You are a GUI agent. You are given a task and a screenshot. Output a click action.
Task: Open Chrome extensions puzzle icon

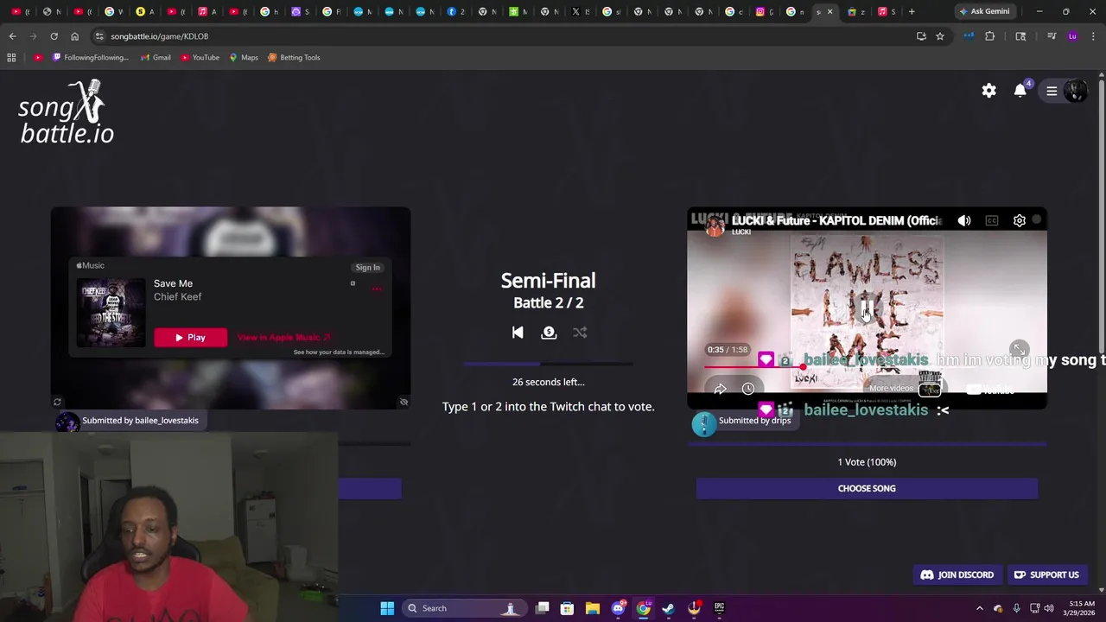pyautogui.click(x=990, y=36)
